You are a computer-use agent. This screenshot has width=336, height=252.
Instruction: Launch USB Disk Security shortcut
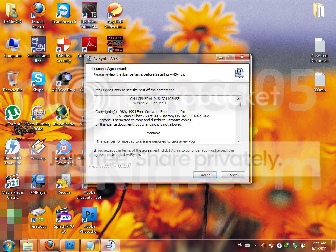64,49
